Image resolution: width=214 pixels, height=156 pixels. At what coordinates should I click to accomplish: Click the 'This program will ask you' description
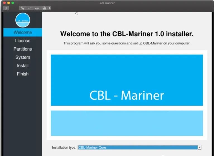pos(127,43)
